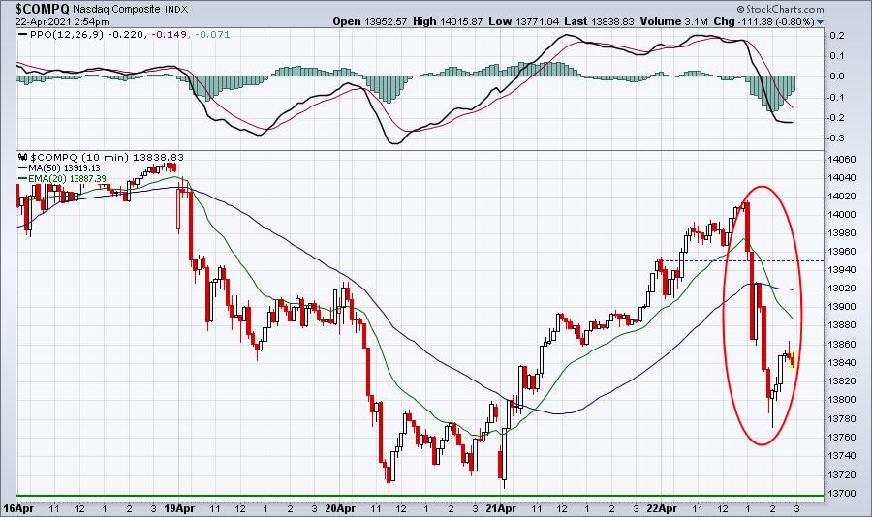
Task: Click the copyright symbol beside StockCharts.com
Action: 741,9
